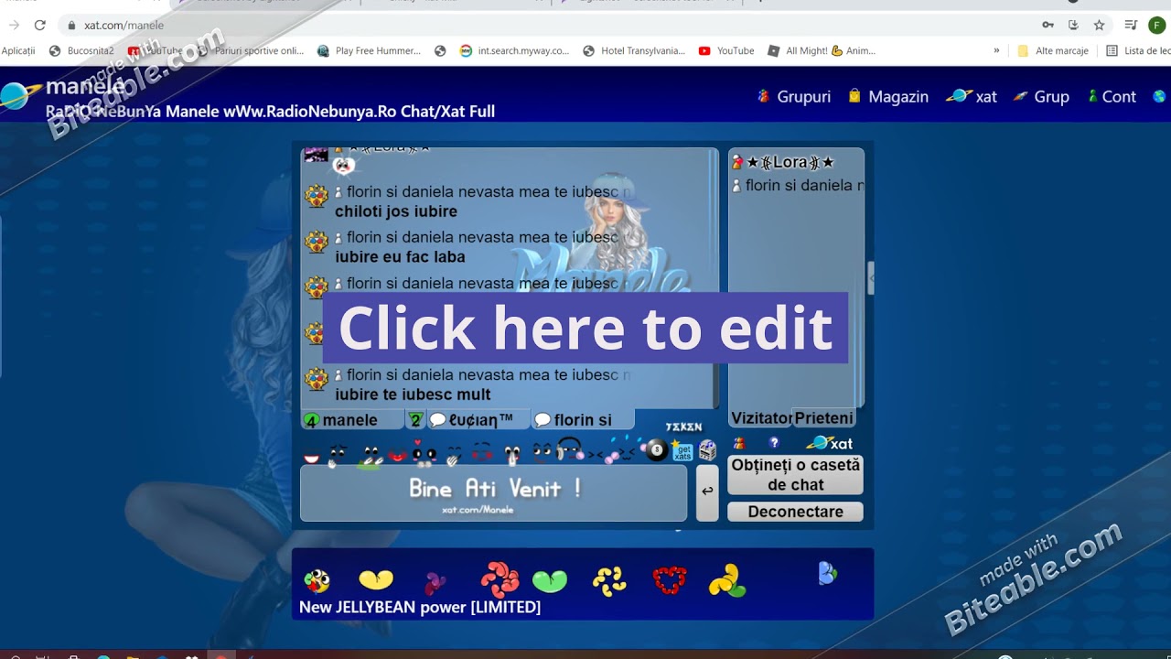
Task: Open the media control icon in Chrome toolbar
Action: coord(1132,25)
